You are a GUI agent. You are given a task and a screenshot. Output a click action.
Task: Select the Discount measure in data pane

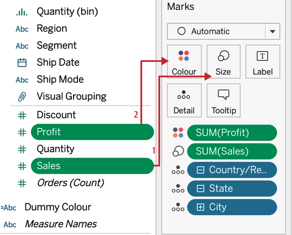click(x=56, y=115)
